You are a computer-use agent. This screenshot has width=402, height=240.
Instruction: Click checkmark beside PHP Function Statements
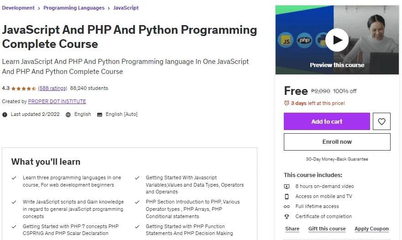(x=137, y=227)
